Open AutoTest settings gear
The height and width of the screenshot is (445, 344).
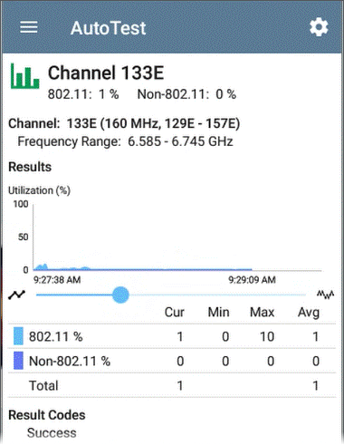pos(319,27)
